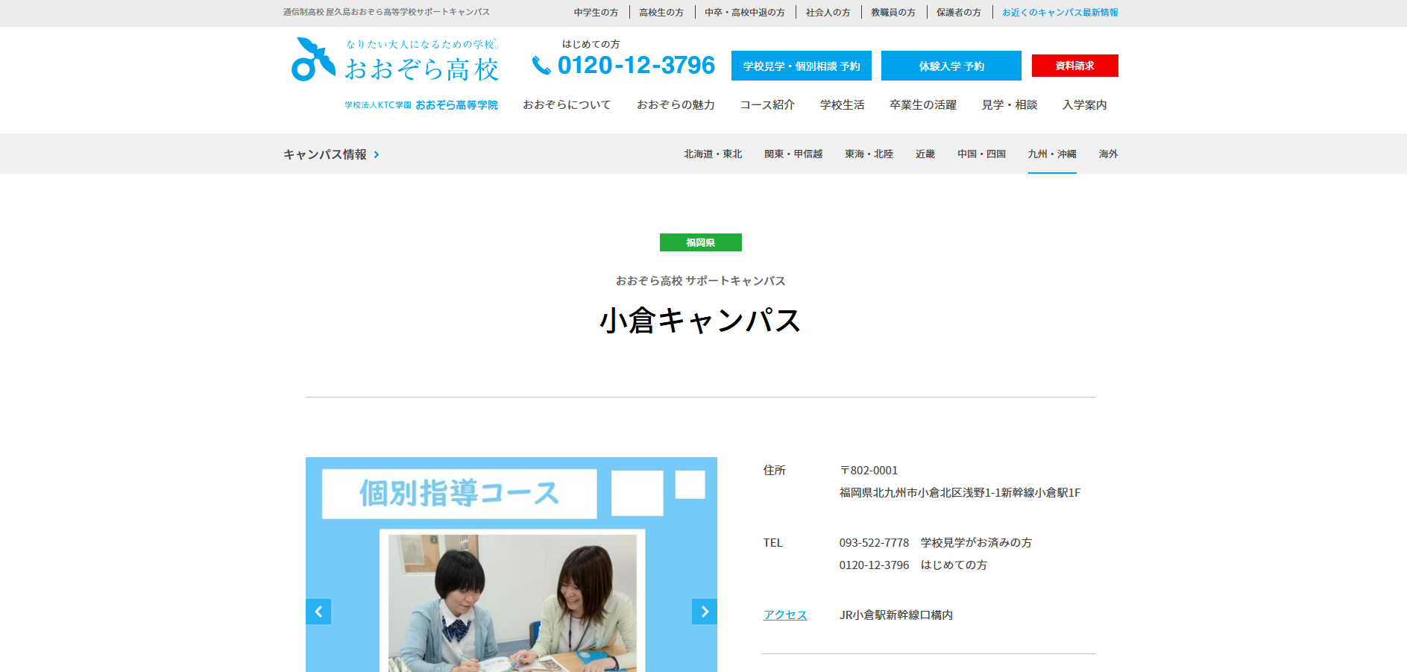Click the 体験入学 予約 button
This screenshot has width=1407, height=672.
[951, 66]
